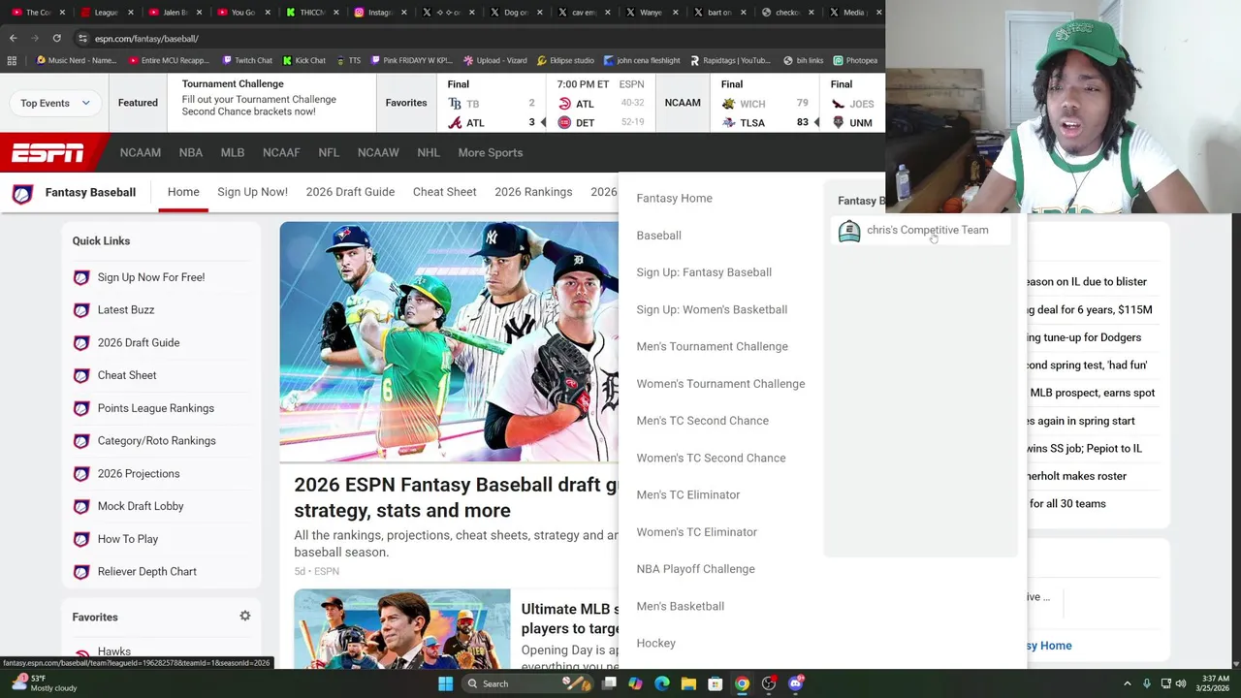Open Points League Rankings quick link

[x=155, y=408]
